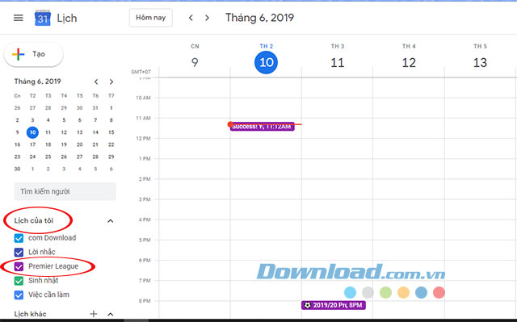Pick day 7 in mini calendar
Viewport: 517px width, 322px height.
tap(95, 120)
